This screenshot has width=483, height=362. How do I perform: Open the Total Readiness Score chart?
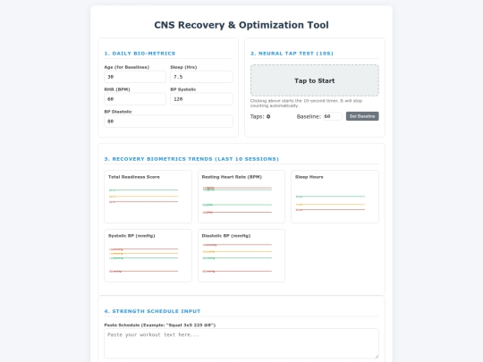pos(148,197)
